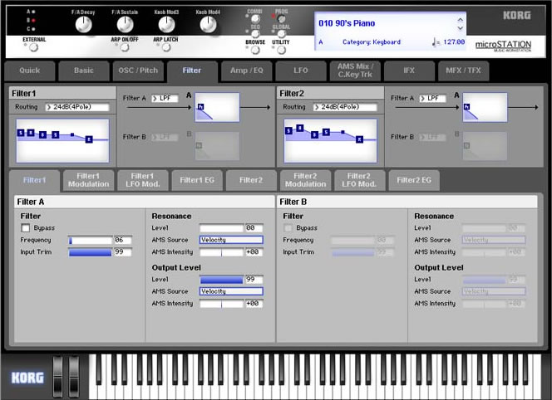This screenshot has height=400, width=552.
Task: Turn the F/A Decay knob
Action: [83, 25]
